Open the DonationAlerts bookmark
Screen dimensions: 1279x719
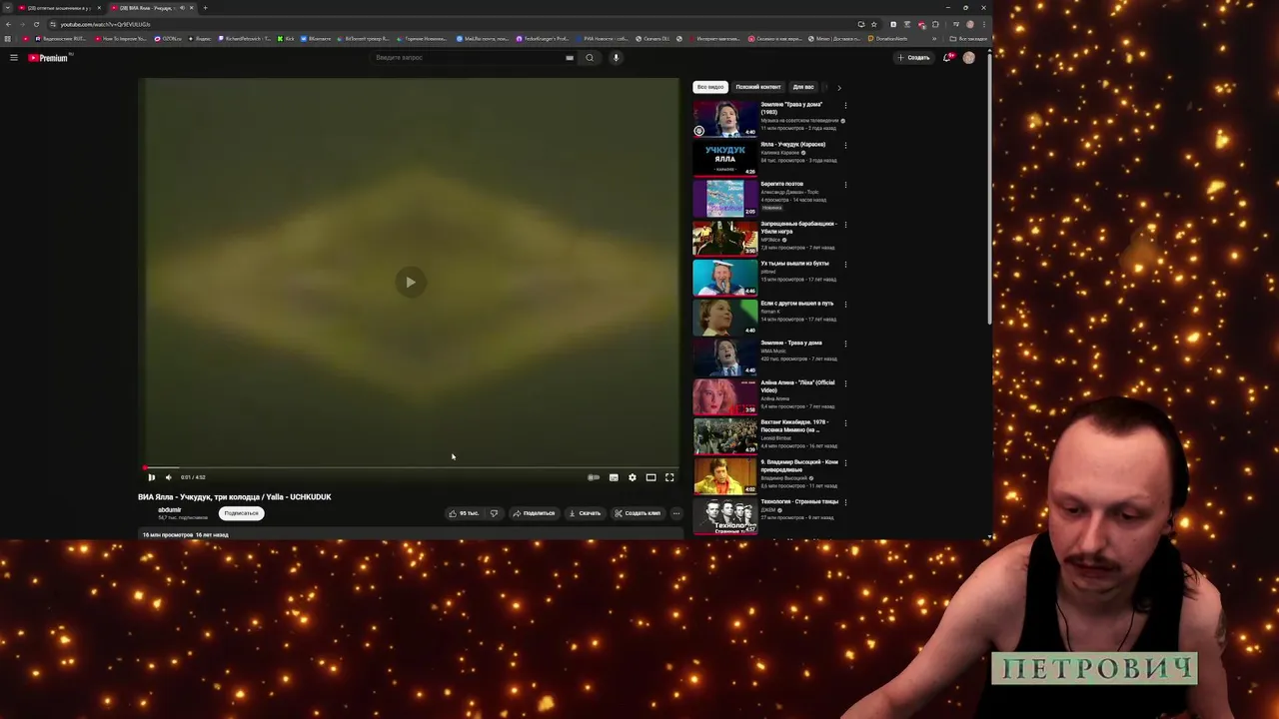[x=887, y=39]
